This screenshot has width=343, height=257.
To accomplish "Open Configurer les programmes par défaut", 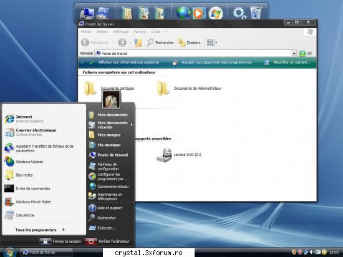I will (x=109, y=177).
